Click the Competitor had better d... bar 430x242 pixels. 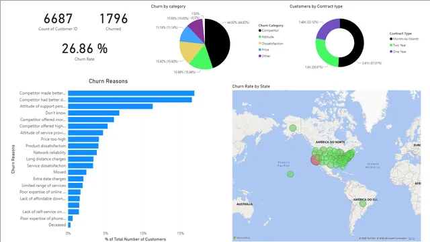(x=130, y=100)
